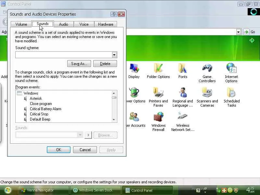Click the Go label in address bar
The image size is (260, 195).
253,32
